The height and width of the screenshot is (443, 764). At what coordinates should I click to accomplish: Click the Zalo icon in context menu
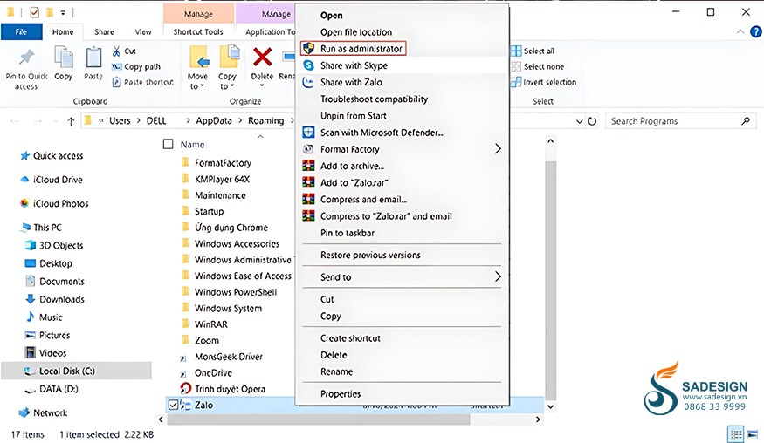coord(308,82)
